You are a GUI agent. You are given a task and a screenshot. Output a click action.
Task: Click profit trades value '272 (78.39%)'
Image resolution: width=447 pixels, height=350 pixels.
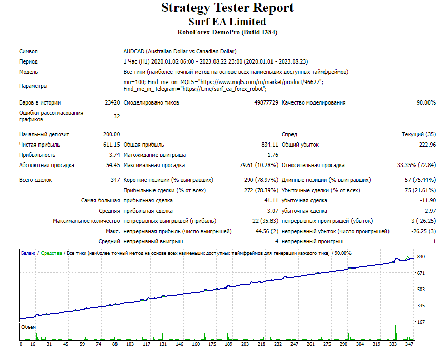pos(261,190)
